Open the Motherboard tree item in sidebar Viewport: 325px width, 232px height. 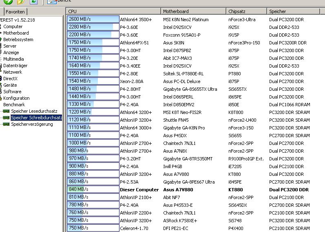[x=16, y=33]
